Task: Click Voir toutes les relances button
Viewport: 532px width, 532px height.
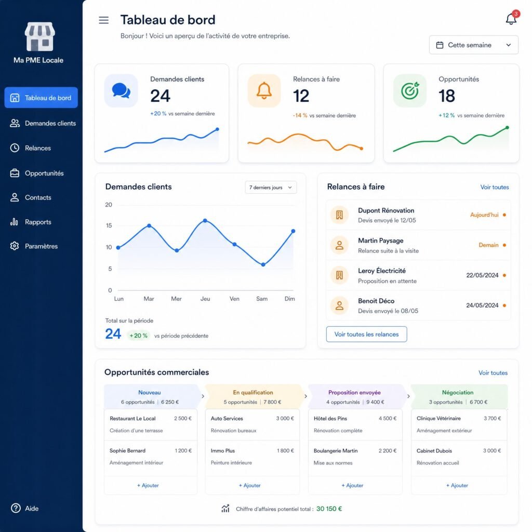Action: (x=366, y=334)
